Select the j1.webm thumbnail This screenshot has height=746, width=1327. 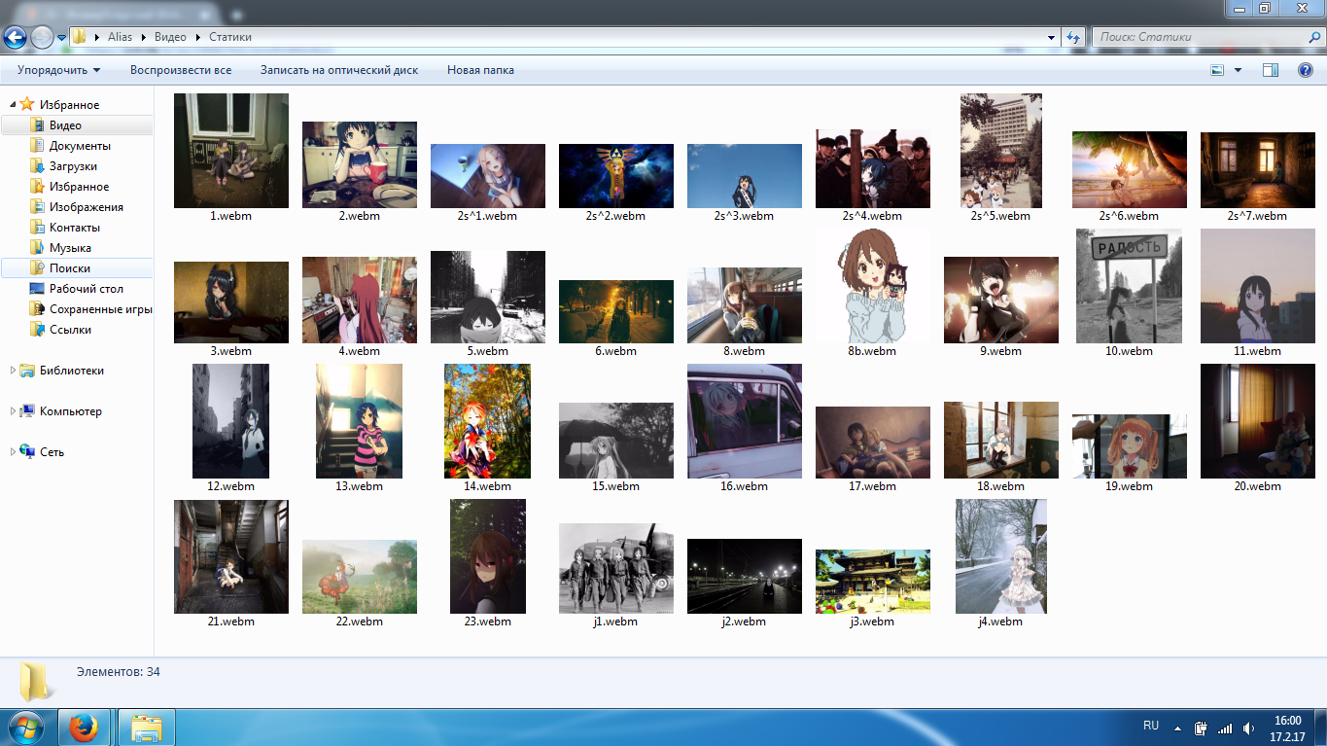click(x=616, y=568)
